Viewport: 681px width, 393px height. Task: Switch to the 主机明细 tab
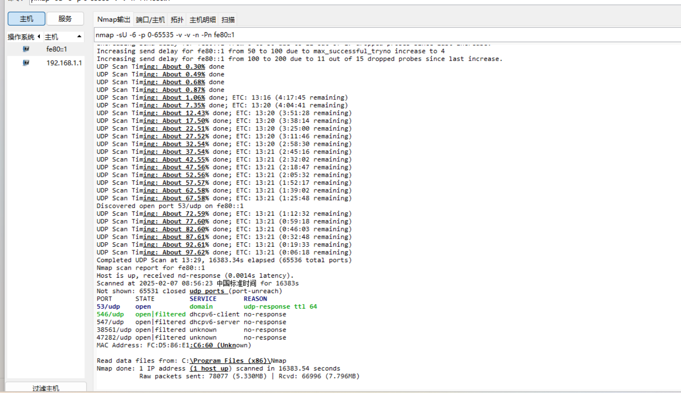203,20
